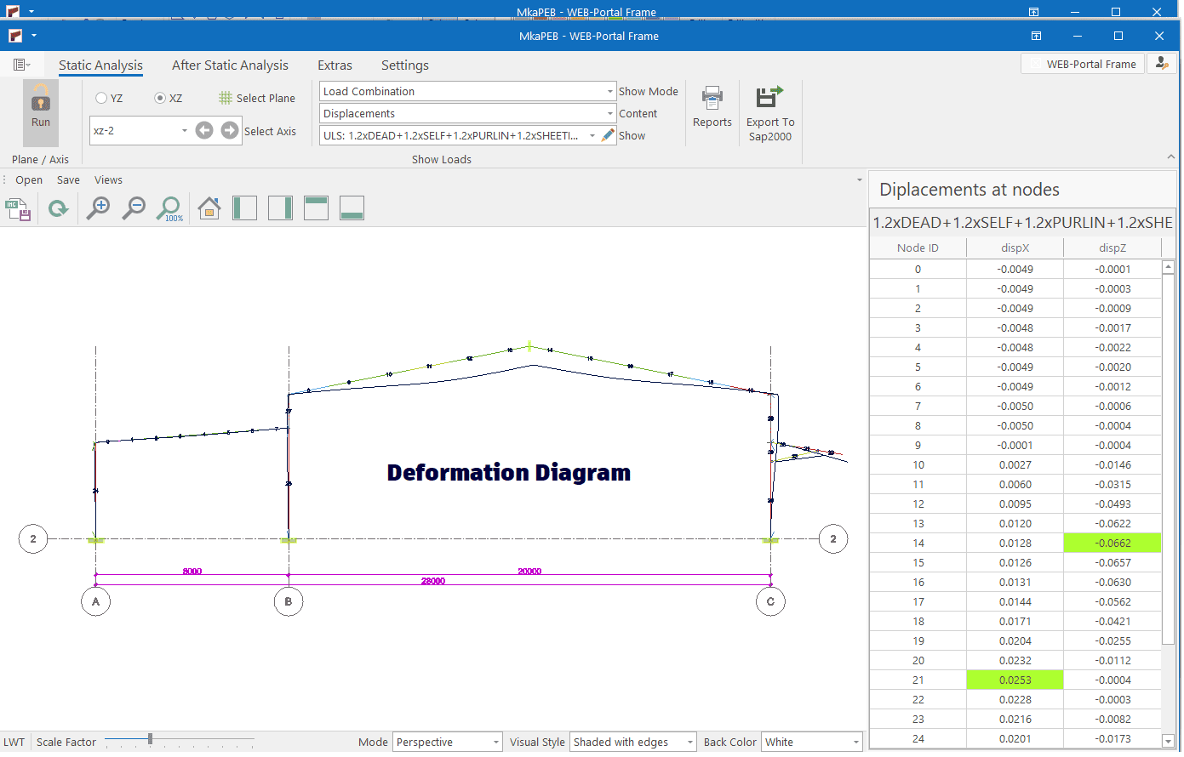The image size is (1184, 757).
Task: Open the Visual Style dropdown
Action: (689, 743)
